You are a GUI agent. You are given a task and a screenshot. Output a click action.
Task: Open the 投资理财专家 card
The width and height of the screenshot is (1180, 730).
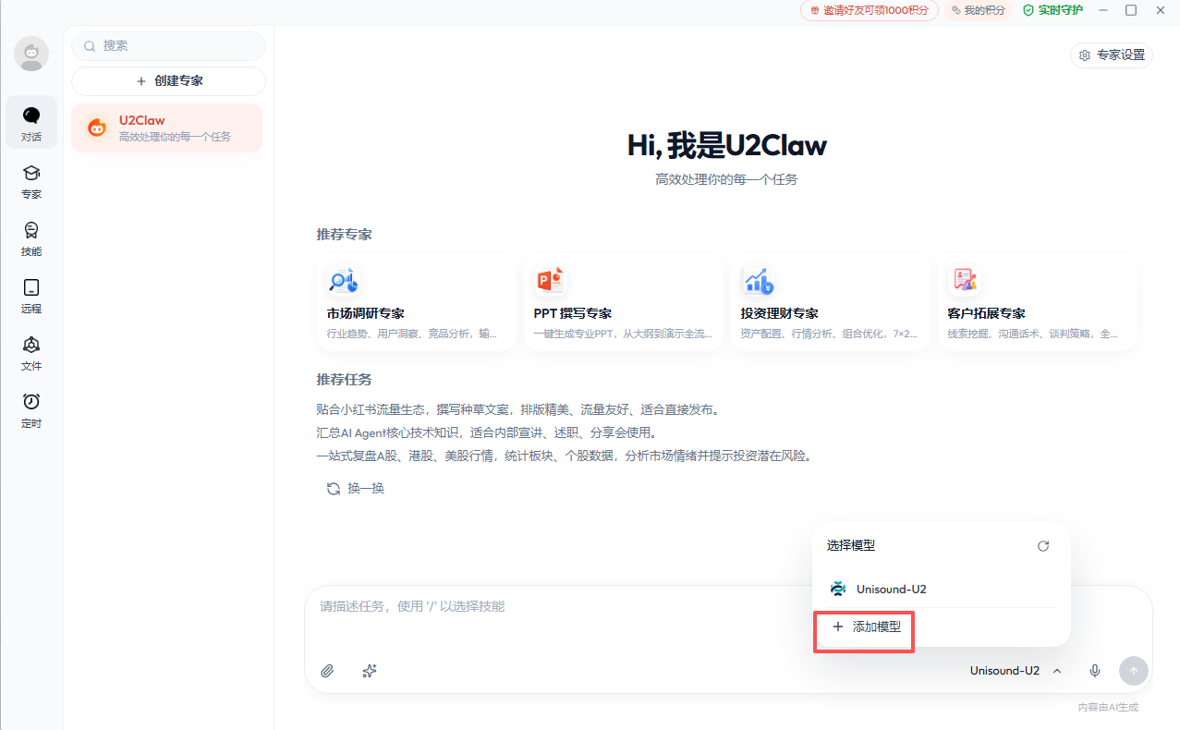pos(830,303)
